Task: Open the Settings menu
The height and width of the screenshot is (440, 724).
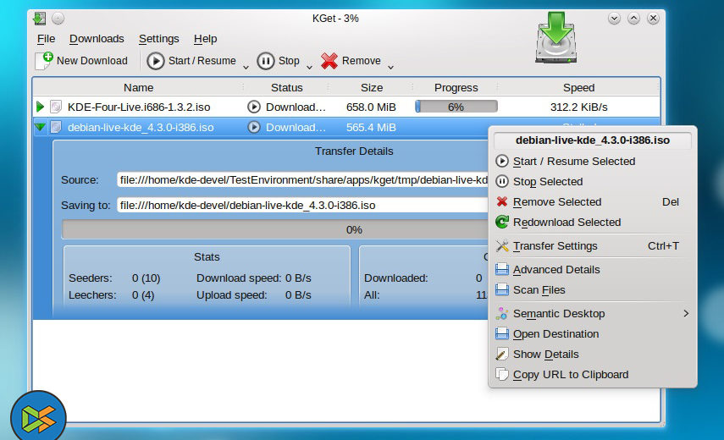Action: [x=159, y=39]
